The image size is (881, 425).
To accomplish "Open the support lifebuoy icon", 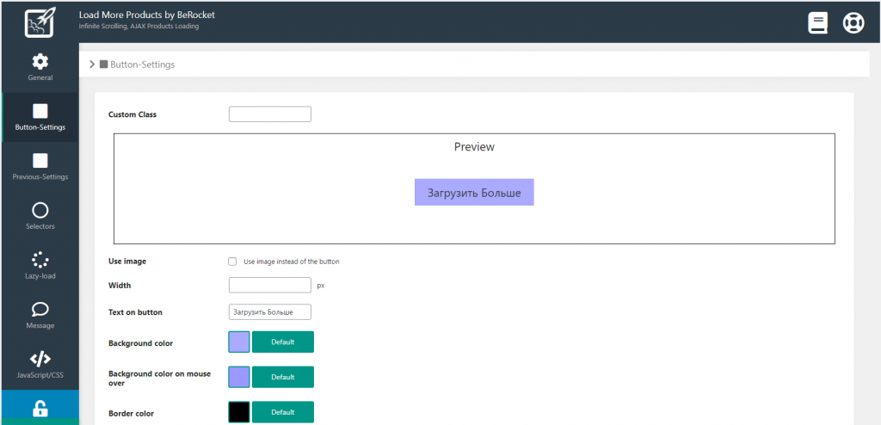I will point(853,22).
